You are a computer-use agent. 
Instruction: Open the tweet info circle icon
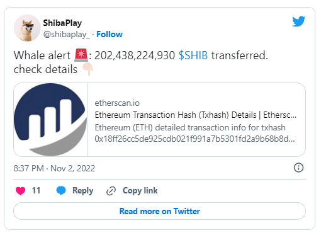point(298,168)
